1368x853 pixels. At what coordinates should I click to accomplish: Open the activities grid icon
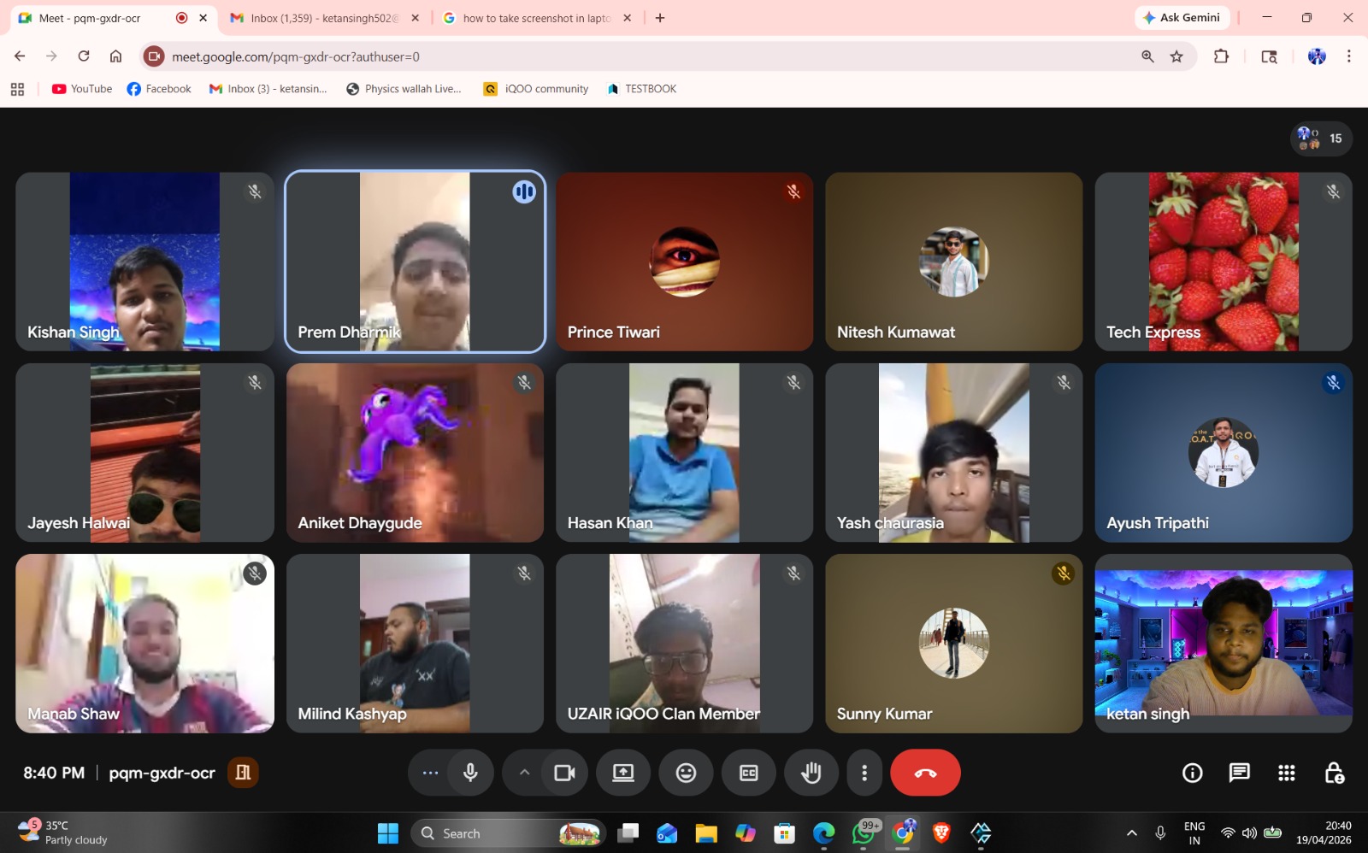[1286, 773]
